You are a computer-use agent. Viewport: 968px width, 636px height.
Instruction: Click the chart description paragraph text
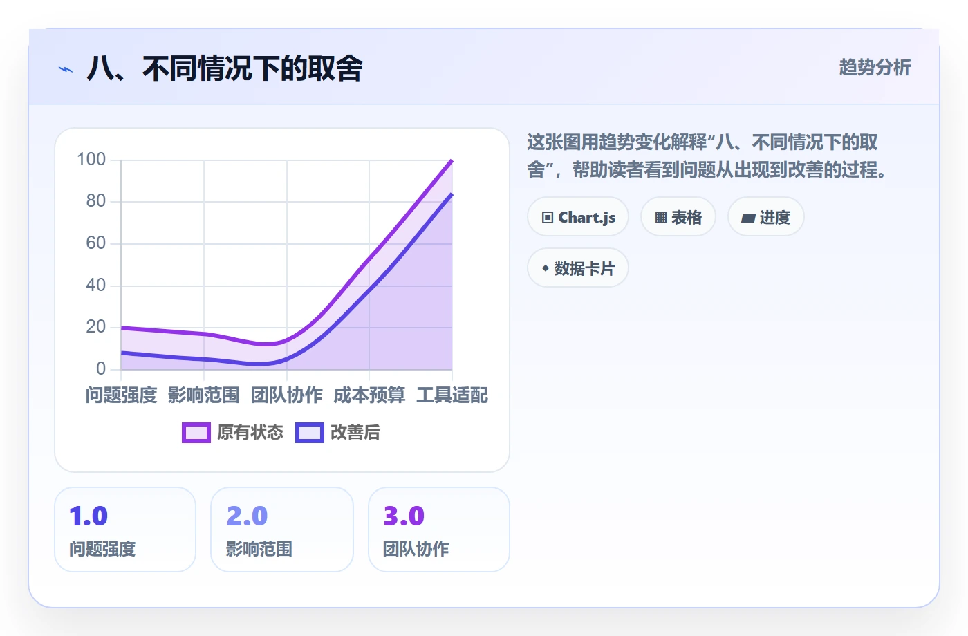[709, 156]
